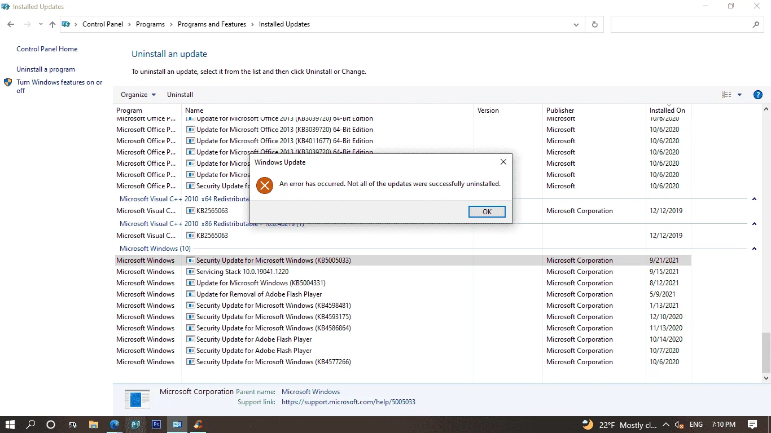
Task: Select Security Update for Microsoft Windows (KB4586864)
Action: tap(402, 328)
